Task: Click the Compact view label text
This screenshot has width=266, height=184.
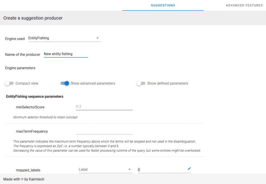Action: [x=27, y=83]
